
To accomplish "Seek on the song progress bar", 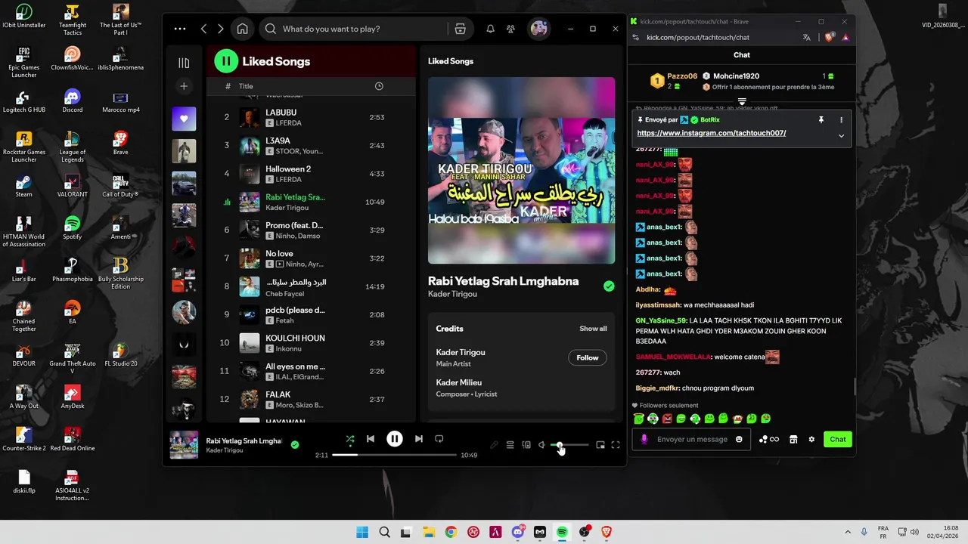I will tap(394, 455).
